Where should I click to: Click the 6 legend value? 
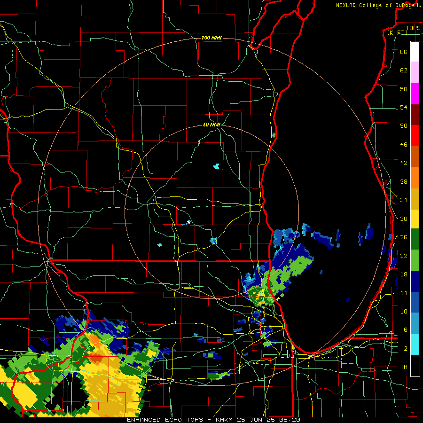[x=406, y=329]
